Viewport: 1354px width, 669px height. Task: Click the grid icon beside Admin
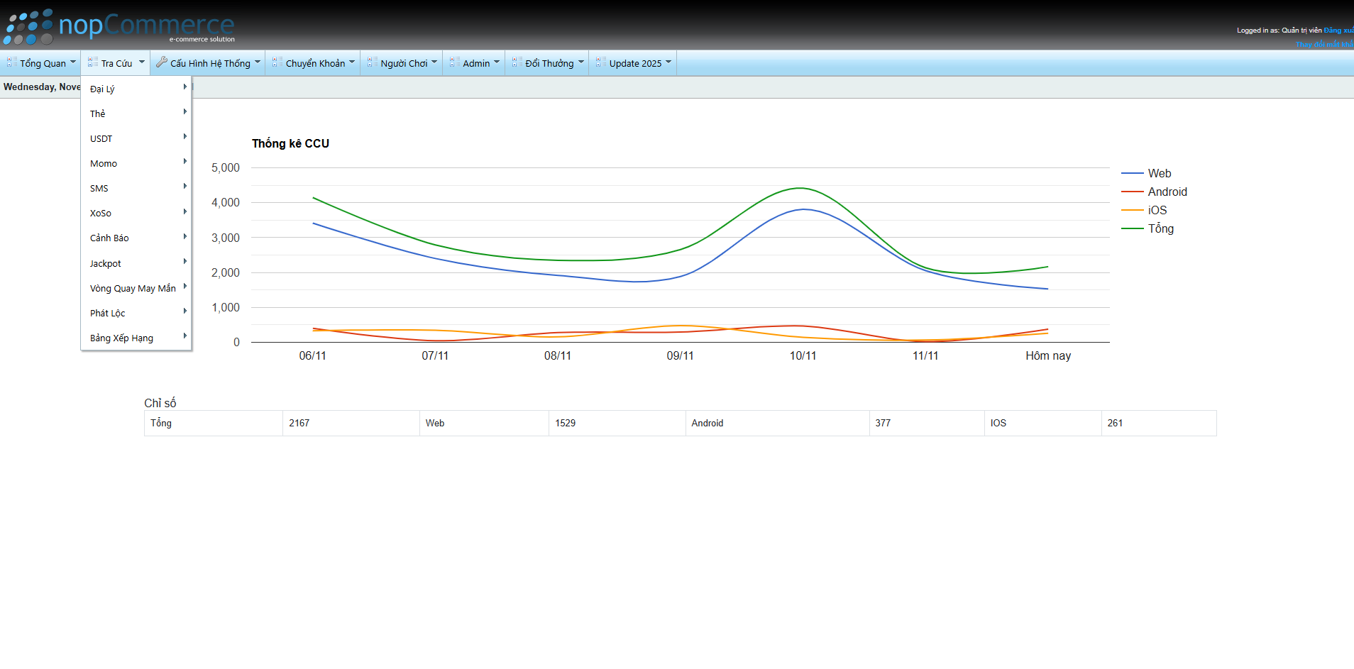click(455, 62)
